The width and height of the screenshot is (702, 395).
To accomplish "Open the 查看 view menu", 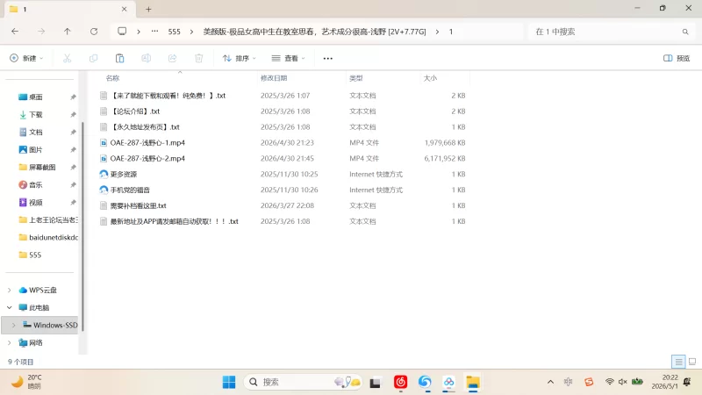I will click(x=289, y=58).
